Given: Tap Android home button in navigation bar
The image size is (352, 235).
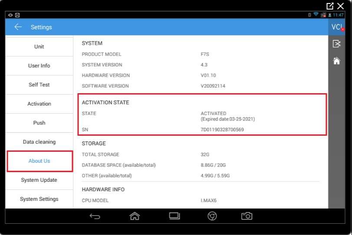Looking at the screenshot, I should pyautogui.click(x=135, y=216).
